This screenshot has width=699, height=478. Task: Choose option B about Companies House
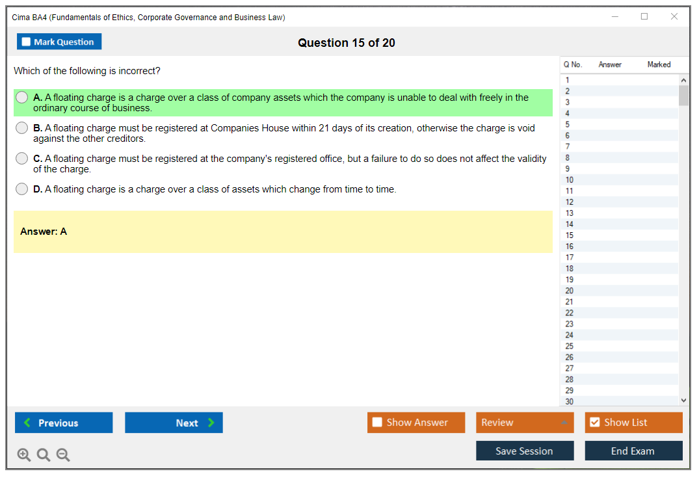pyautogui.click(x=22, y=128)
